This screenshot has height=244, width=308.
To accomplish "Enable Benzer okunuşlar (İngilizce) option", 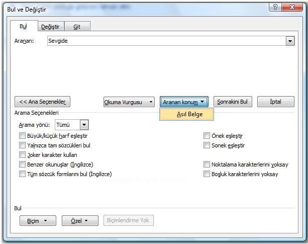I will click(x=22, y=165).
